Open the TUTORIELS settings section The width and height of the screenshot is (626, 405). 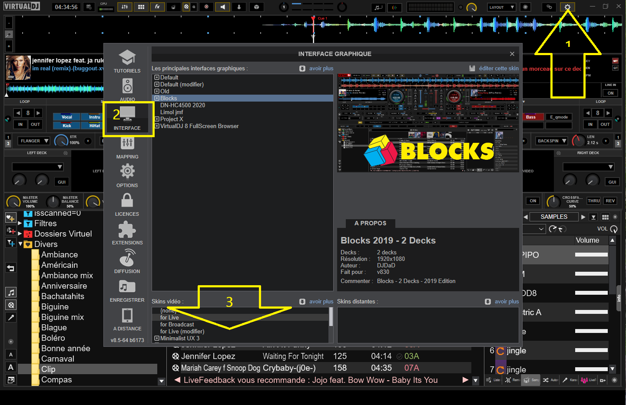(127, 61)
